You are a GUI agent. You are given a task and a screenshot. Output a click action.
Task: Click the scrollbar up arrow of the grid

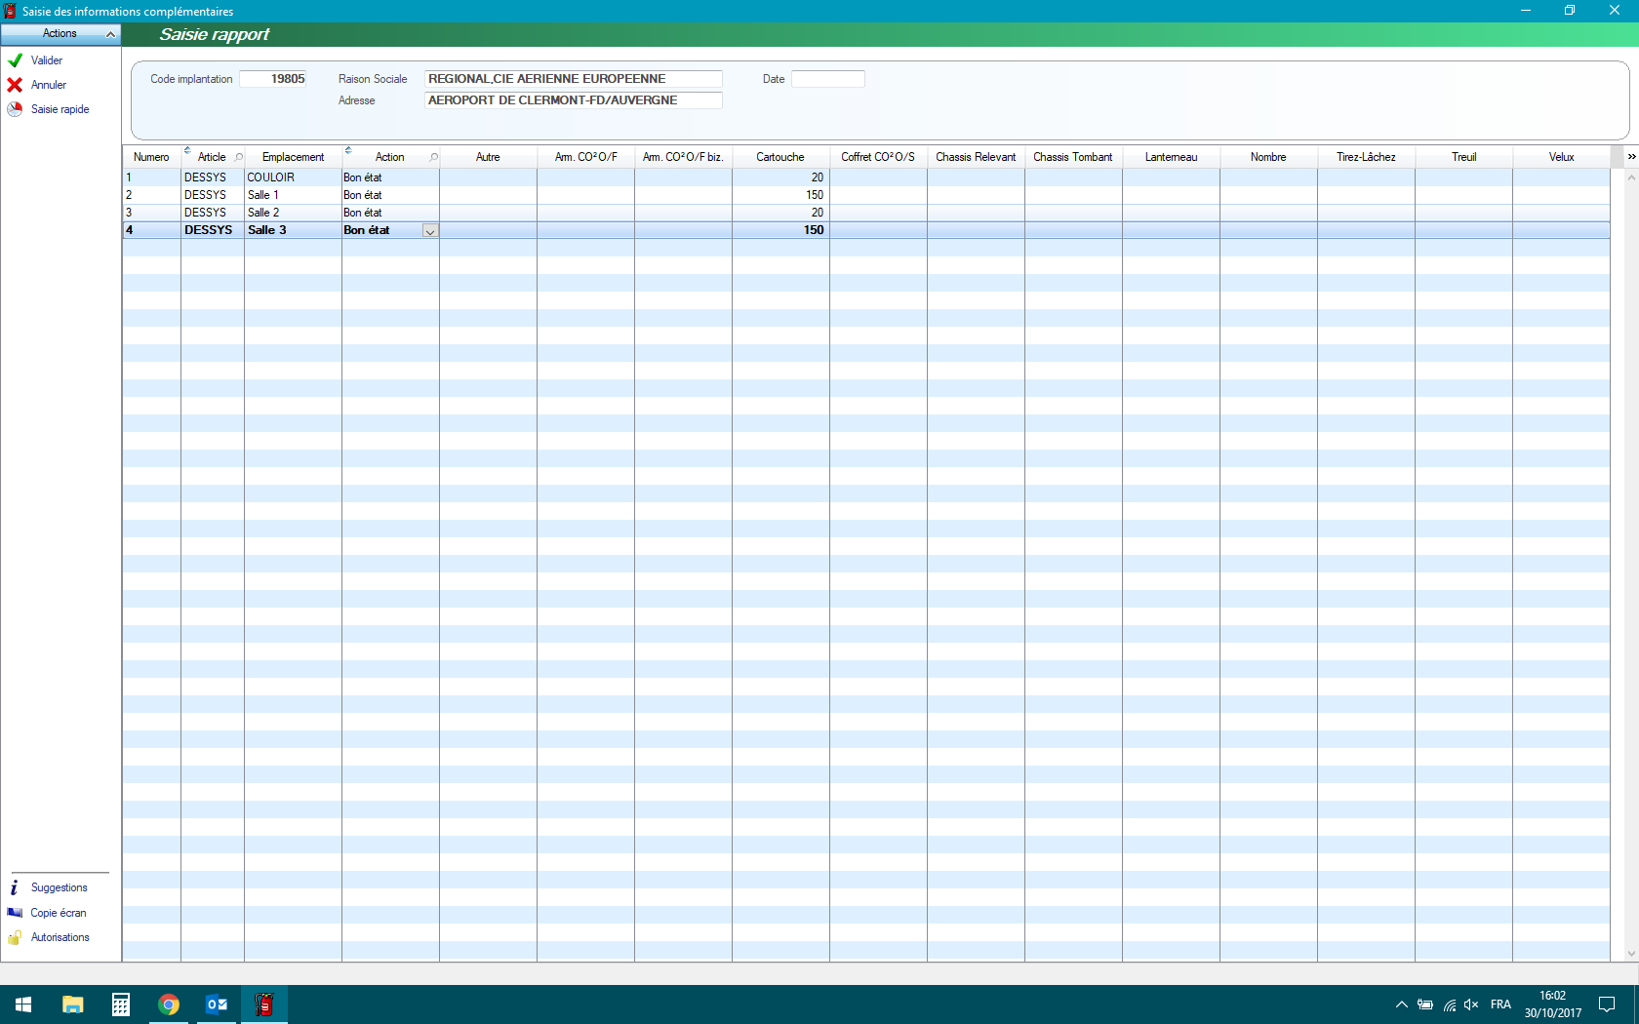[x=1630, y=177]
